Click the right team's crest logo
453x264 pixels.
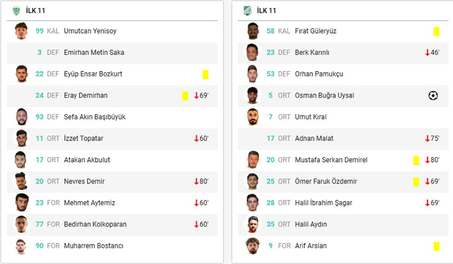click(247, 10)
